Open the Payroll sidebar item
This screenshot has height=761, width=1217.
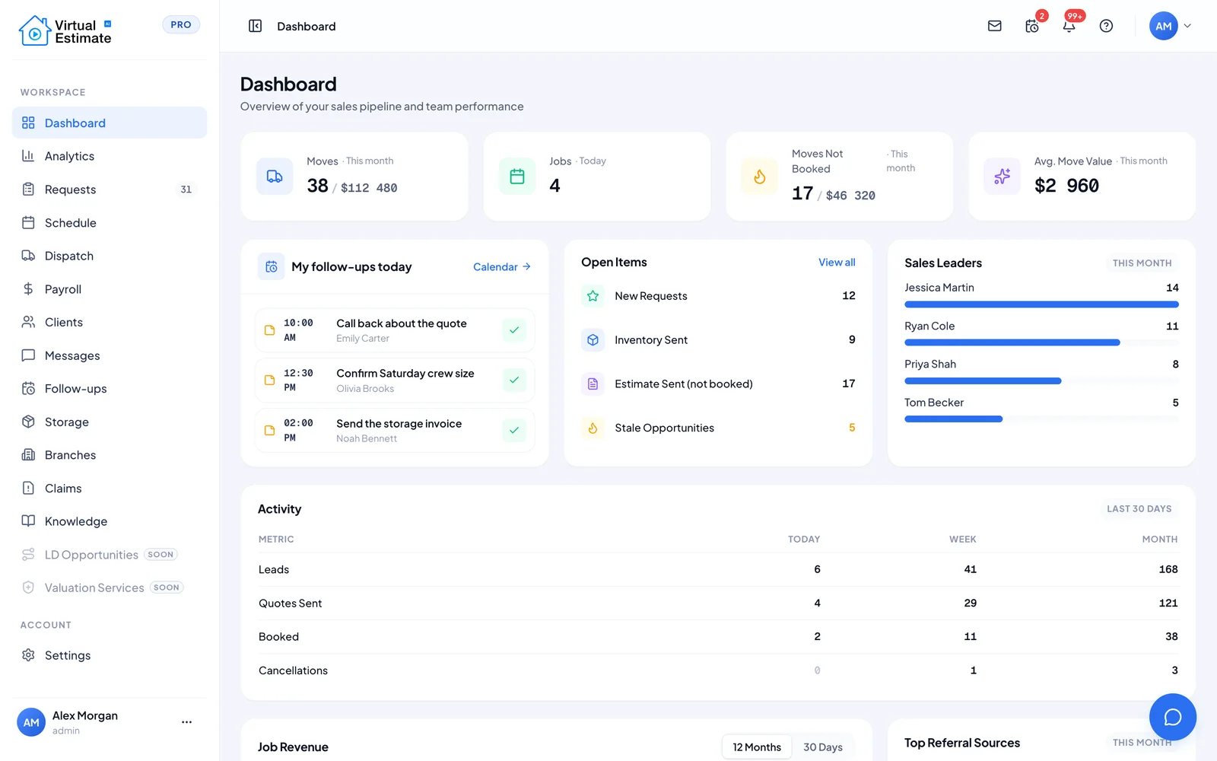[110, 289]
